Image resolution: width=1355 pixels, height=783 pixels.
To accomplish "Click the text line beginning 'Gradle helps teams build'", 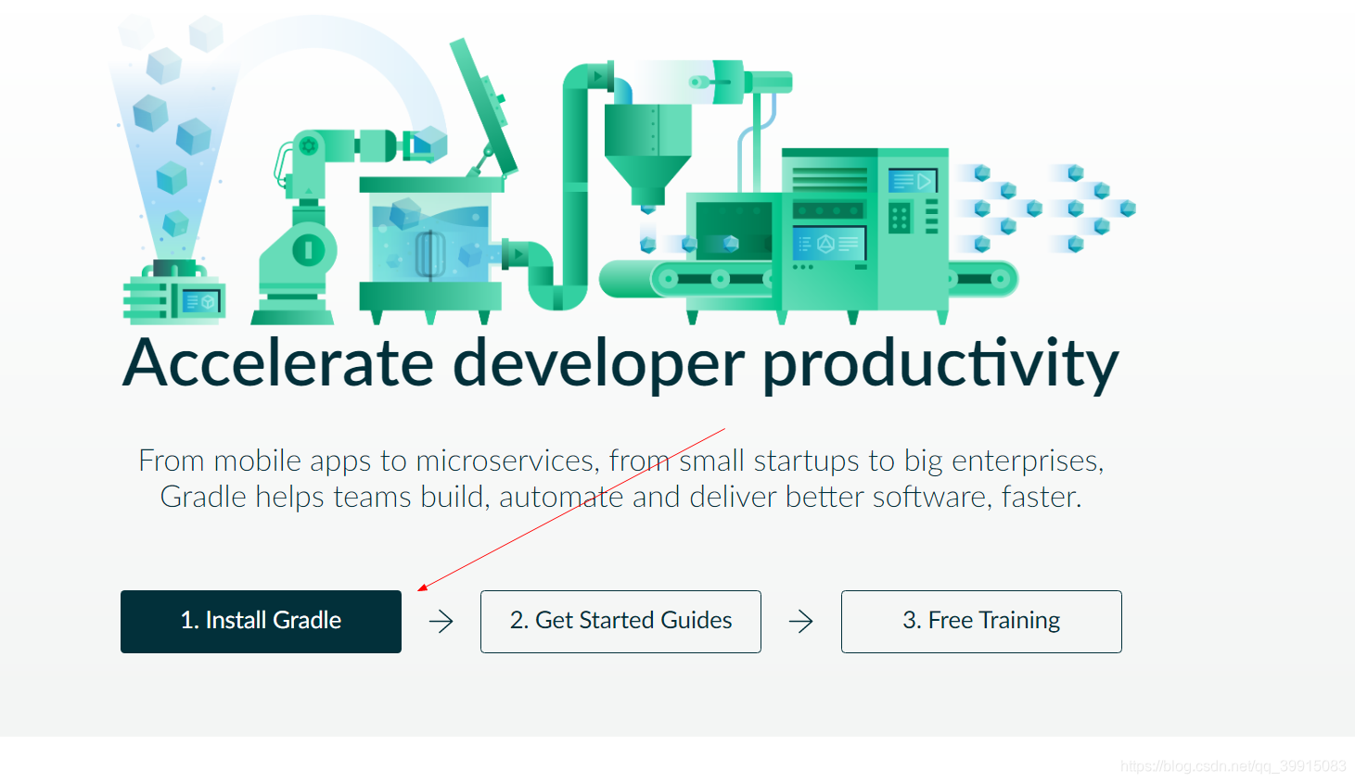I will (620, 497).
